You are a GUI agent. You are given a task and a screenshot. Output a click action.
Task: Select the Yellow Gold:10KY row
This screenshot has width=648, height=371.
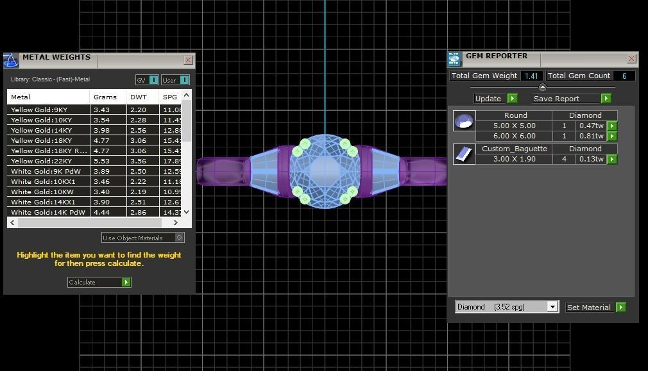(94, 120)
